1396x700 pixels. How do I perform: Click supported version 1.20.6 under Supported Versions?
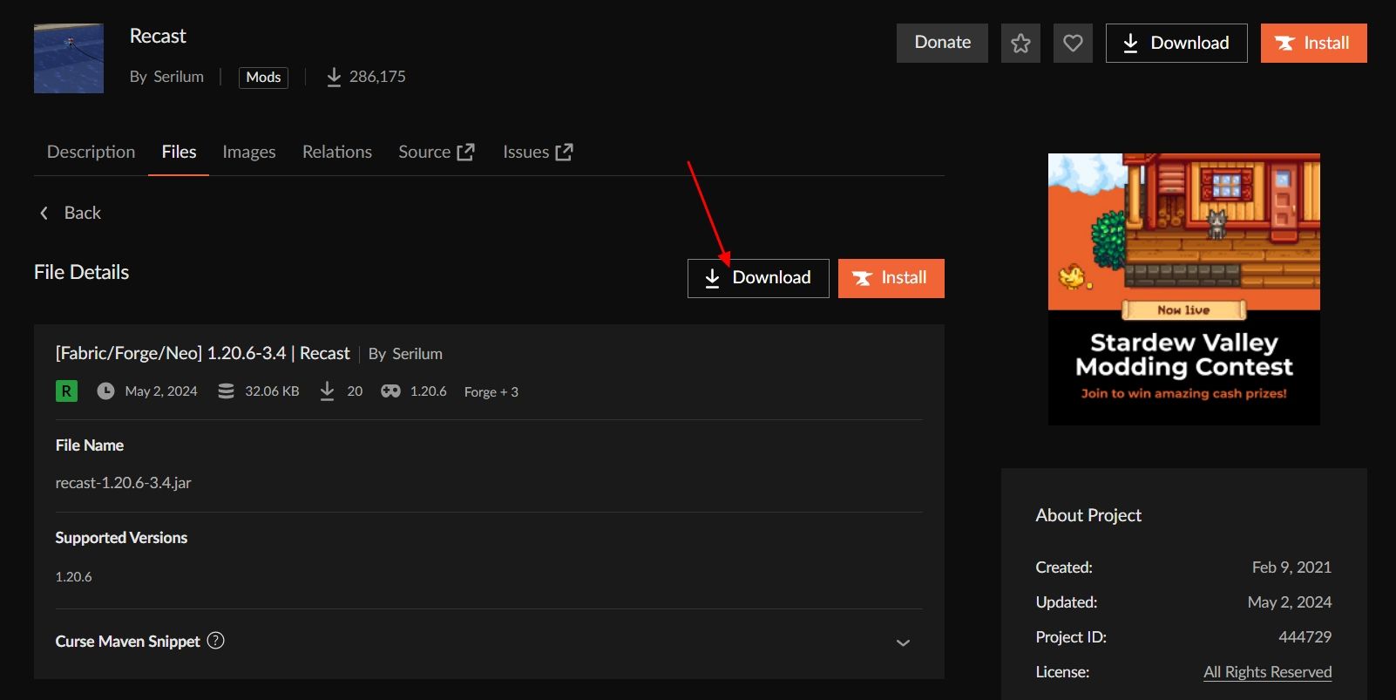(x=73, y=576)
